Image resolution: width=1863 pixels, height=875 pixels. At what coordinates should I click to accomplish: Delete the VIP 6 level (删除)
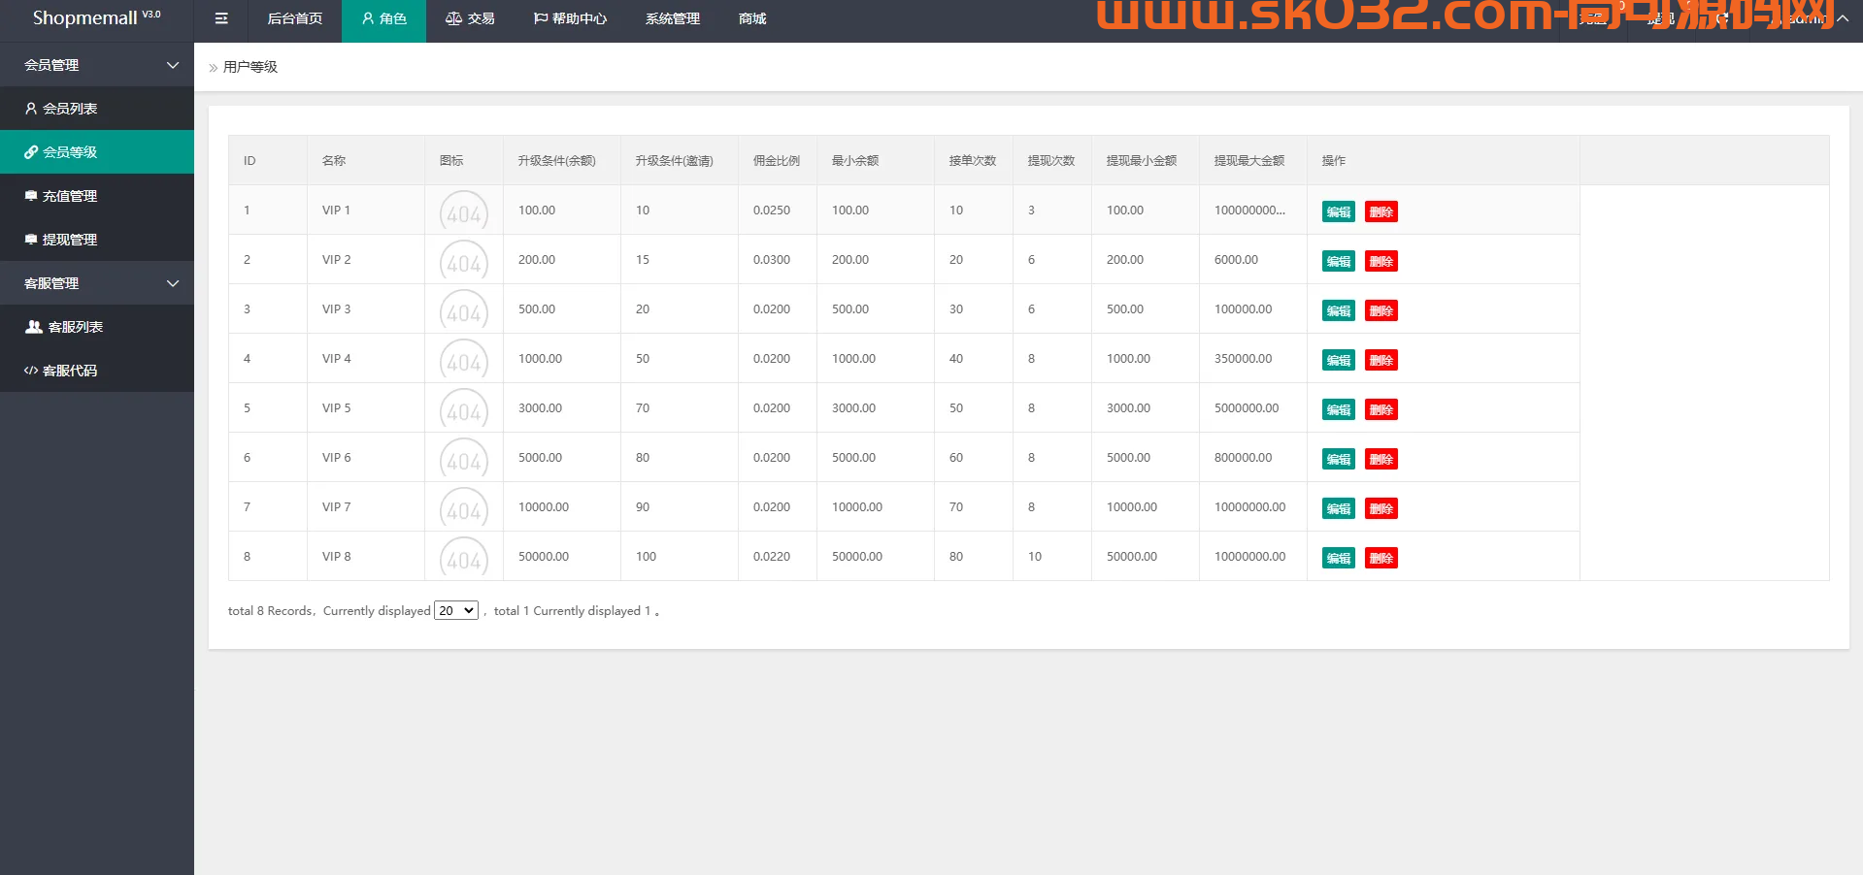(x=1381, y=459)
